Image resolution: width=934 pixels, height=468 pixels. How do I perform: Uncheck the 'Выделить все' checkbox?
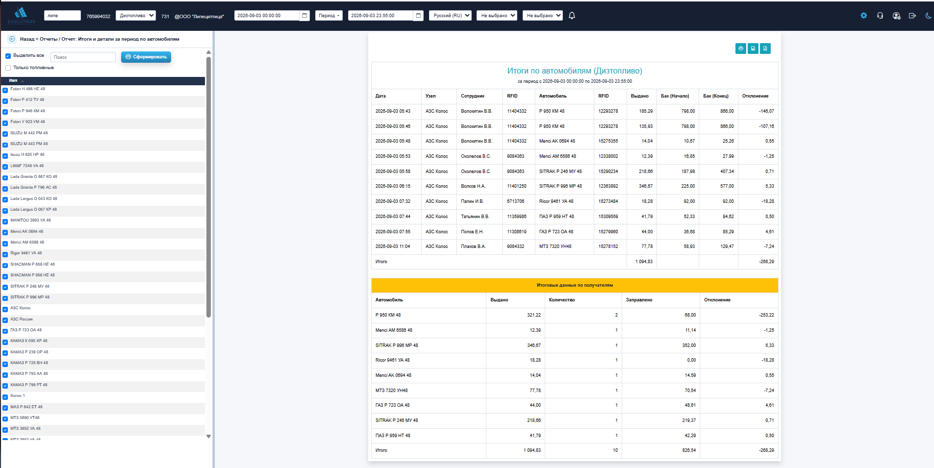pyautogui.click(x=8, y=56)
